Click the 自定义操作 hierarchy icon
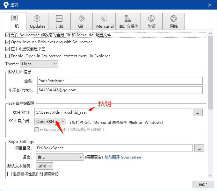The height and width of the screenshot is (191, 217). [128, 18]
